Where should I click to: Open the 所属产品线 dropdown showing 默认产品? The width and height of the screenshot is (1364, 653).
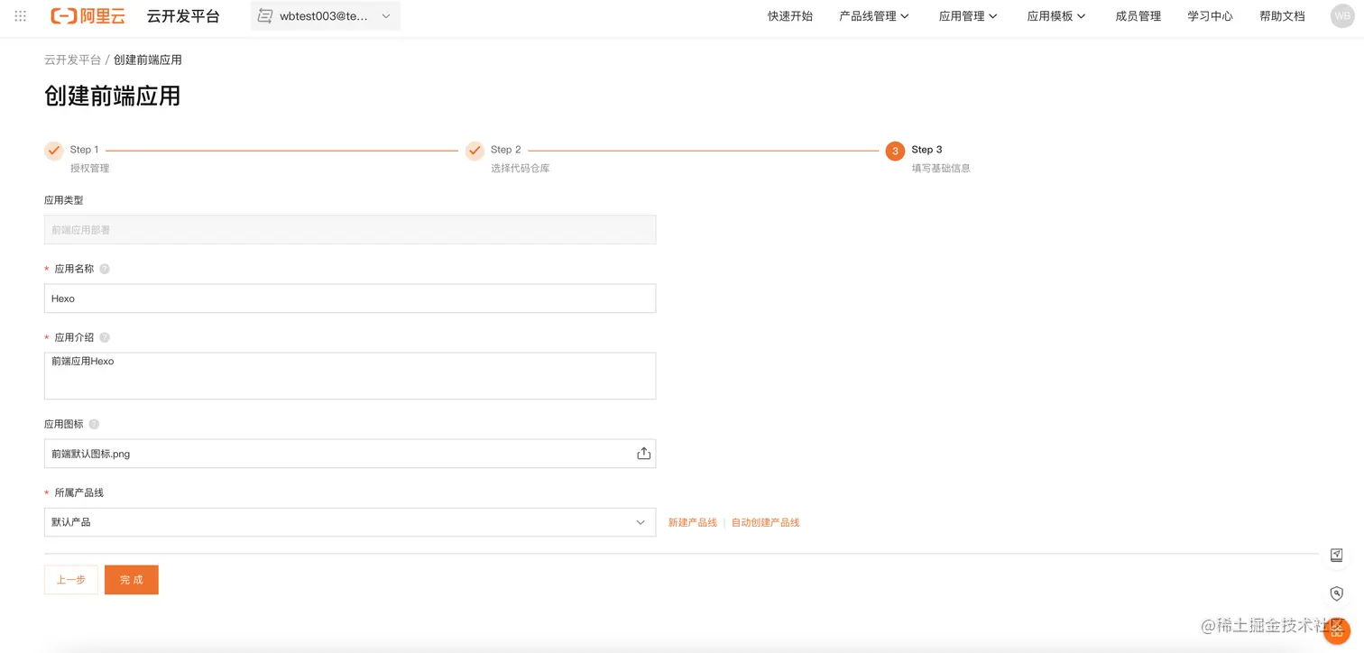coord(350,522)
